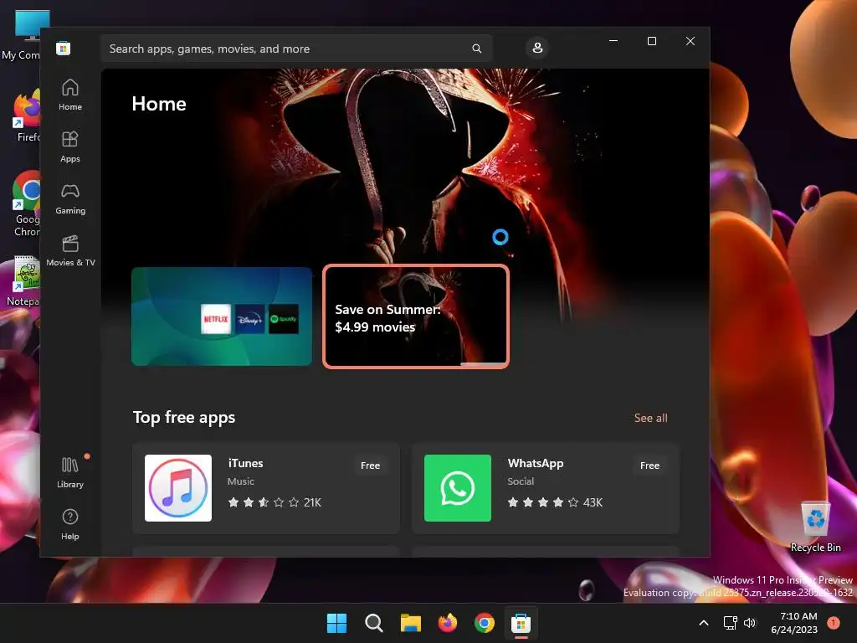
Task: Click the Free button for iTunes
Action: point(370,466)
